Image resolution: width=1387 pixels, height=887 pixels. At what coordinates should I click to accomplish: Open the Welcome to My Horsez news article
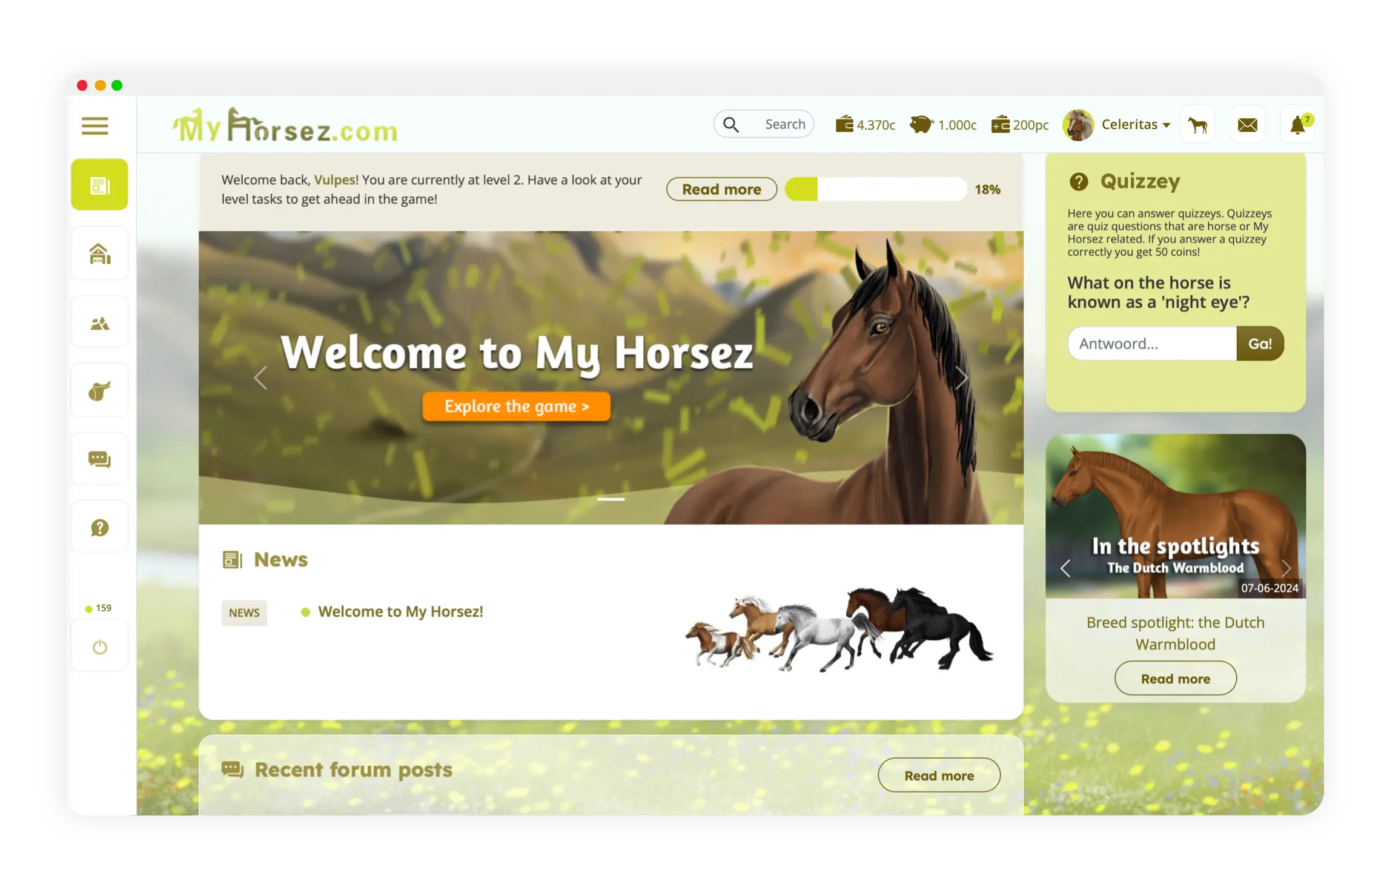point(402,611)
